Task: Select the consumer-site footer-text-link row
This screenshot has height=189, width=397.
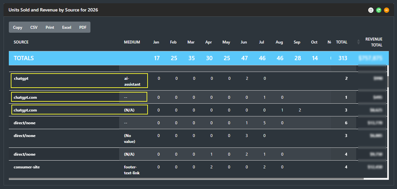Action: tap(183, 170)
